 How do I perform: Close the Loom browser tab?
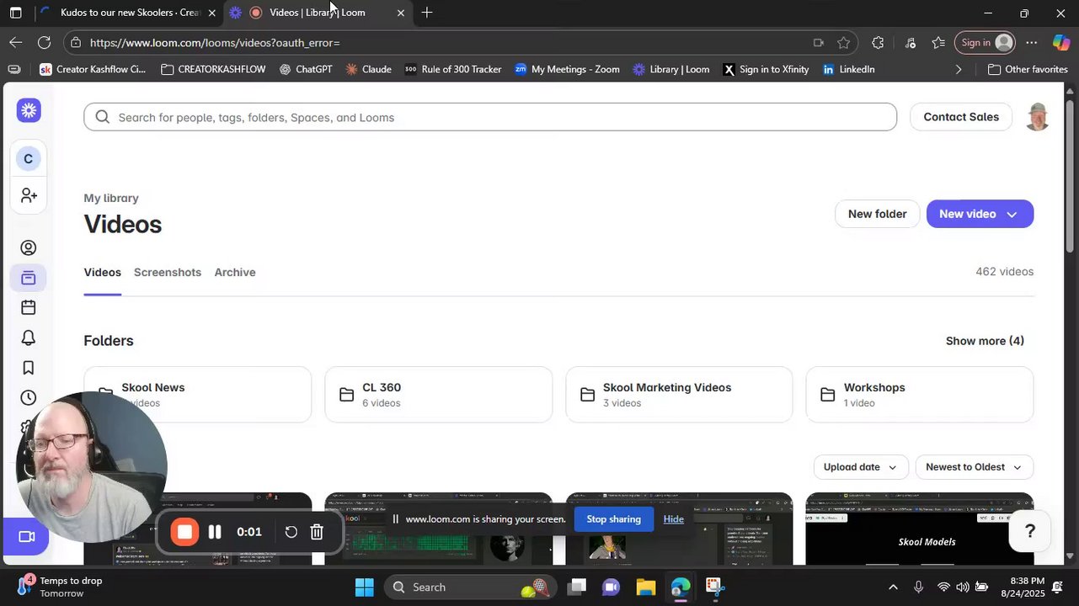pyautogui.click(x=401, y=13)
